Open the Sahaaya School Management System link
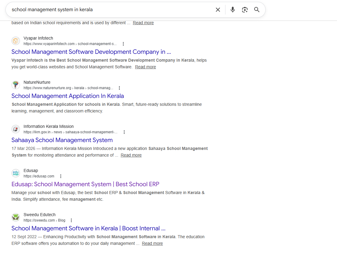 tap(62, 140)
